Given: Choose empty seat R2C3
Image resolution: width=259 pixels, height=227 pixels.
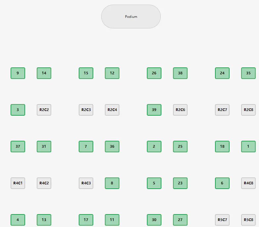Looking at the screenshot, I should tap(86, 110).
